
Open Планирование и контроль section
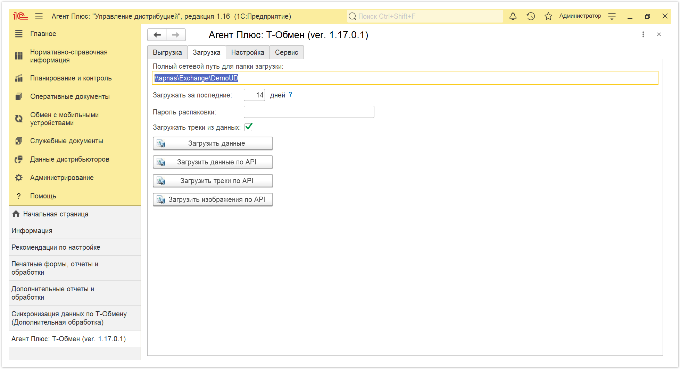click(75, 78)
